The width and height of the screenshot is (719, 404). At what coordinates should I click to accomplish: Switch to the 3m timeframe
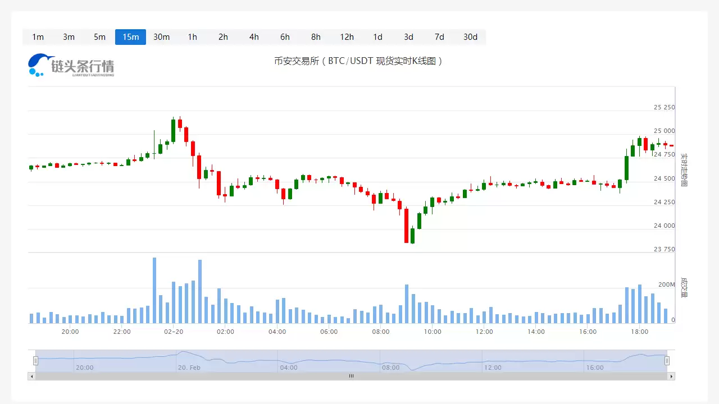coord(69,37)
